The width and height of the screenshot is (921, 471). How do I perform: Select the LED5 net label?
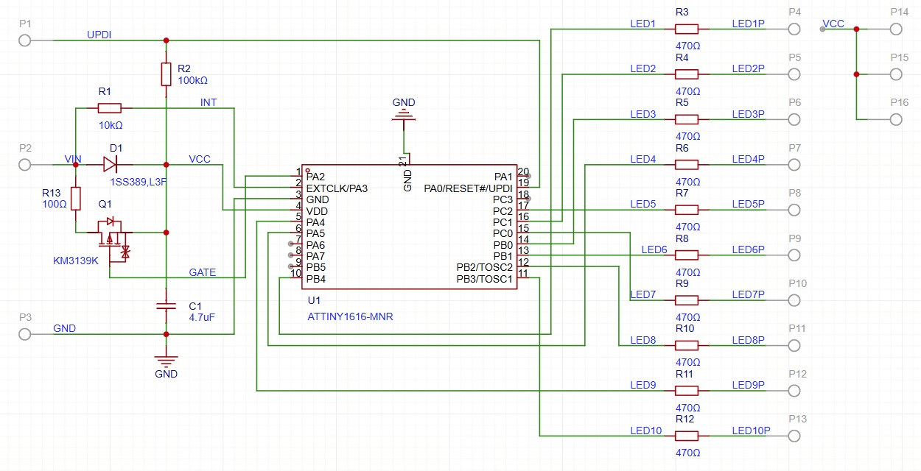point(642,204)
